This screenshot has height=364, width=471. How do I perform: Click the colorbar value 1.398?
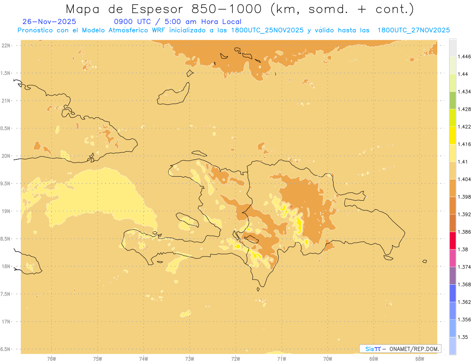465,197
